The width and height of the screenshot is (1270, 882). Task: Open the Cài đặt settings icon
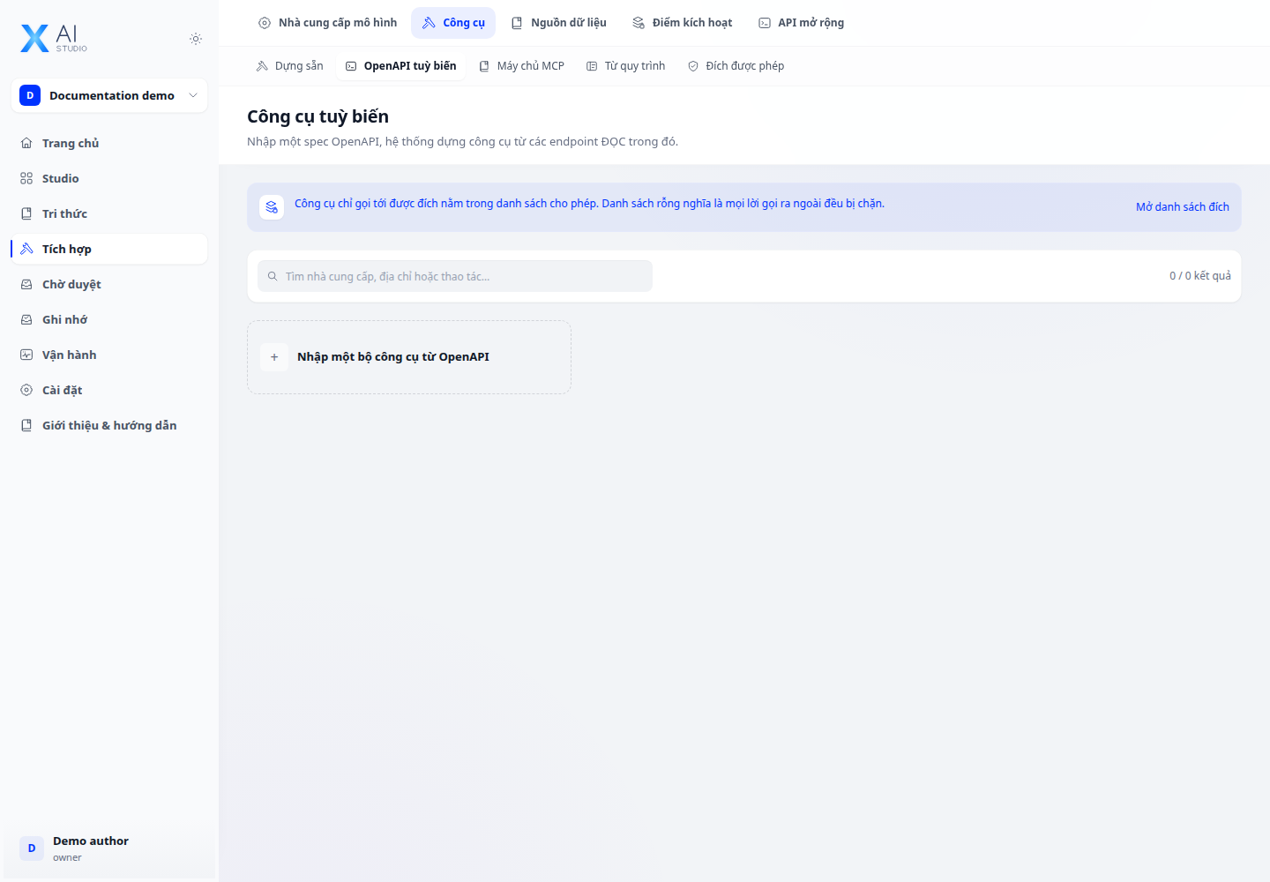(x=26, y=390)
